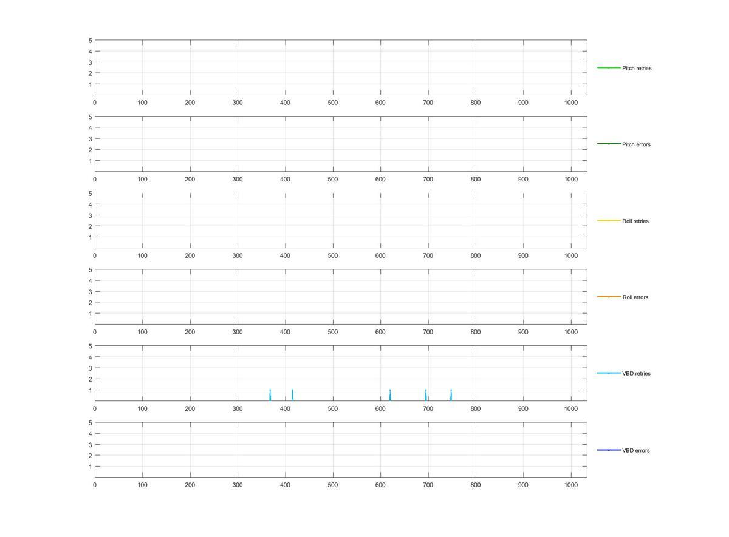The width and height of the screenshot is (729, 537).
Task: Click the 800 tick on Roll errors x-axis
Action: tap(476, 333)
